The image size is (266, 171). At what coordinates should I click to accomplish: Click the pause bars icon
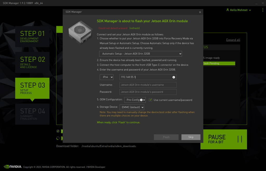pyautogui.click(x=240, y=139)
